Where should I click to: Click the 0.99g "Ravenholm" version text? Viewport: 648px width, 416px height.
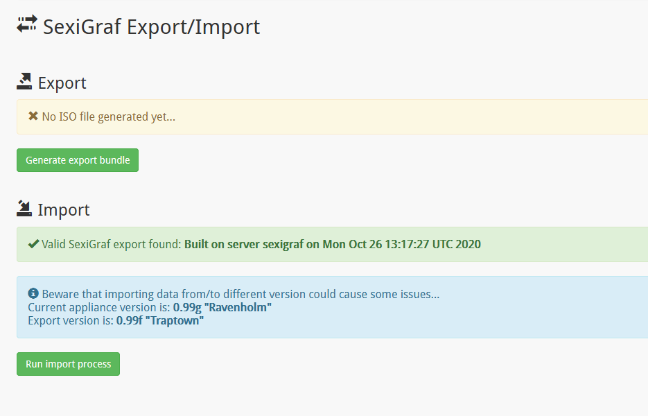point(222,307)
